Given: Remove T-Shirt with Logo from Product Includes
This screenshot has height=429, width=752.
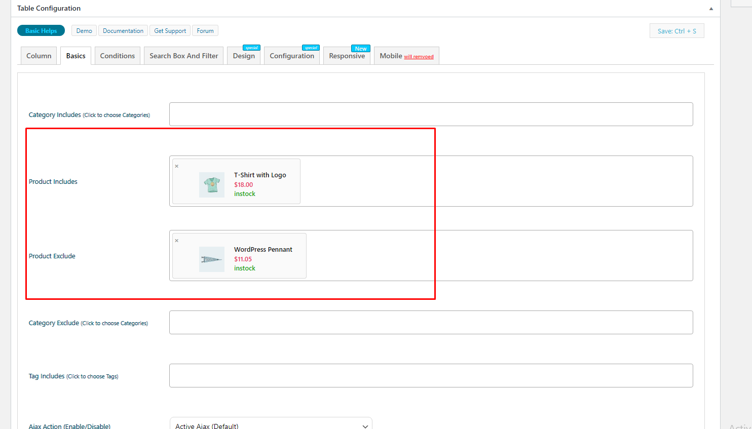Looking at the screenshot, I should pyautogui.click(x=177, y=166).
